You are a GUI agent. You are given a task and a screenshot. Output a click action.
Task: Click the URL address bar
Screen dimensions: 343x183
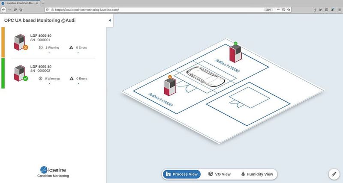tap(150, 9)
